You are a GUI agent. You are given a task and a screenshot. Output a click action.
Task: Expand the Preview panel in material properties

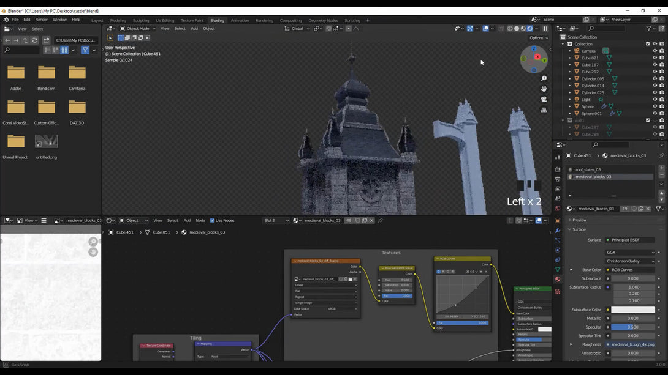tap(579, 220)
